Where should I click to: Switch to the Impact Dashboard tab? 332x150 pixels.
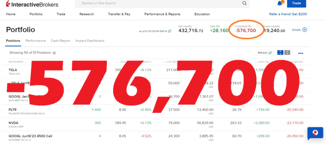click(90, 41)
